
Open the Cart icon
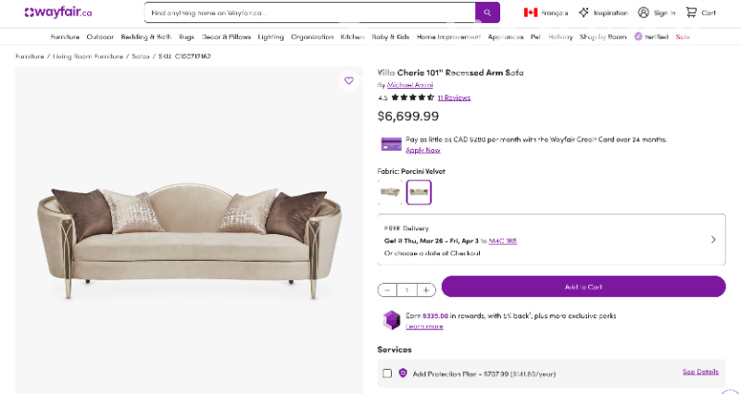click(691, 13)
